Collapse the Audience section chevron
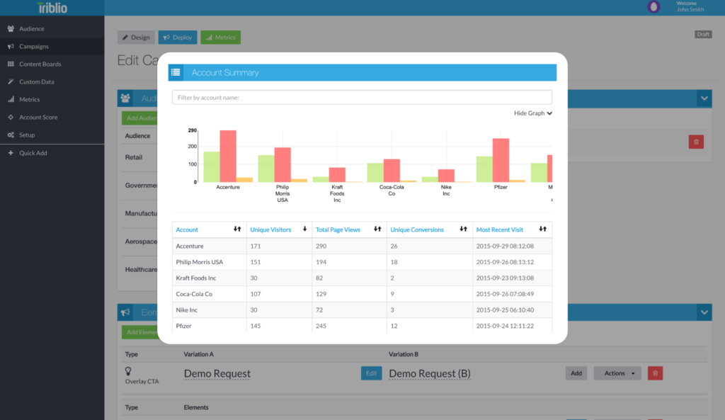The width and height of the screenshot is (725, 420). tap(704, 98)
